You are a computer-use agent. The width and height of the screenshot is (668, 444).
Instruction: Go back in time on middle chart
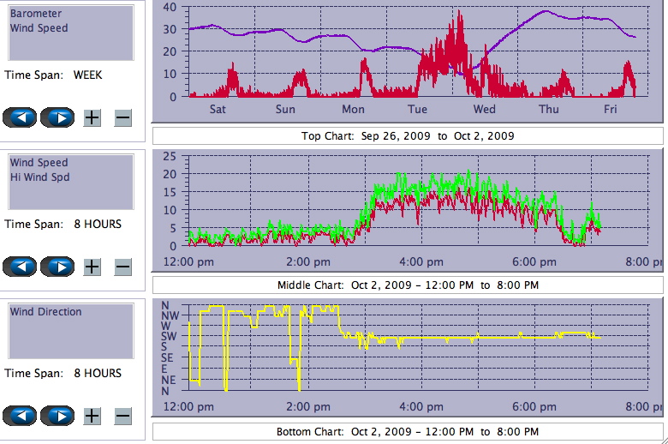pos(20,267)
